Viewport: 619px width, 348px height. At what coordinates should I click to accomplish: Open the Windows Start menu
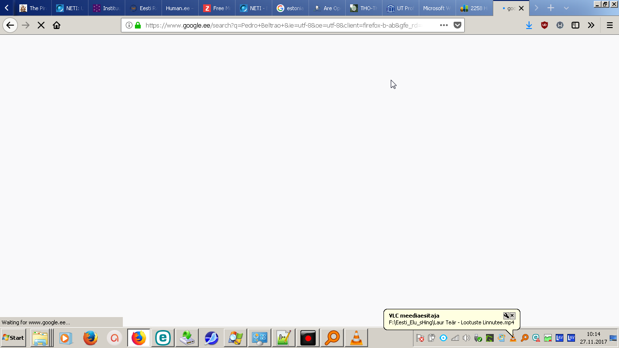pos(14,338)
